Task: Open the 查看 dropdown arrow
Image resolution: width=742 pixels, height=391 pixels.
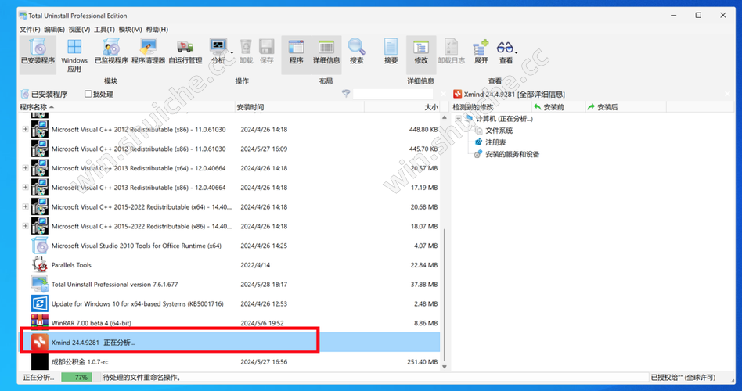Action: tap(517, 52)
